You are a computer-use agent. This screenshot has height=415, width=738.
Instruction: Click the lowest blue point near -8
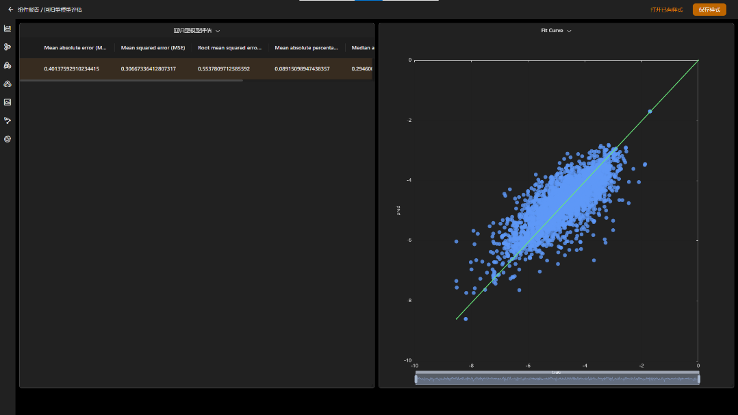[466, 319]
